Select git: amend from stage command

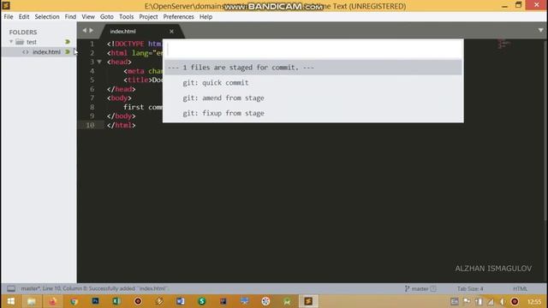[x=313, y=98]
